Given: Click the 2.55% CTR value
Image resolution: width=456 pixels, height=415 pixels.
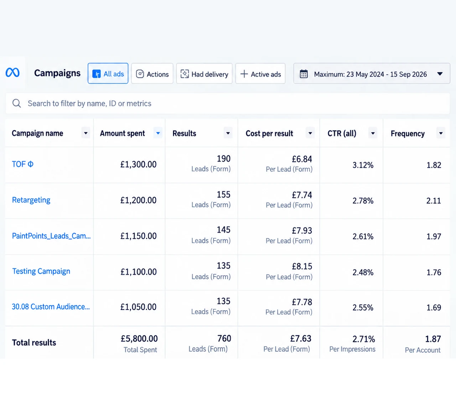Looking at the screenshot, I should click(363, 307).
